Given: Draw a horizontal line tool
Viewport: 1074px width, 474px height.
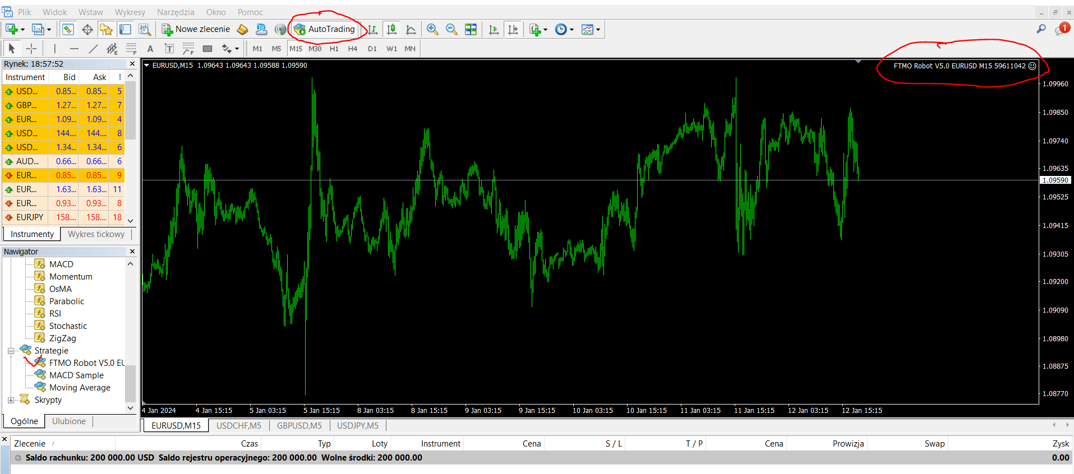Looking at the screenshot, I should point(74,49).
